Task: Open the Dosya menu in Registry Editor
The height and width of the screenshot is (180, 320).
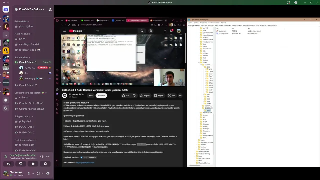Action: [190, 23]
